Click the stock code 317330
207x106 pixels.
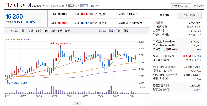click(36, 6)
